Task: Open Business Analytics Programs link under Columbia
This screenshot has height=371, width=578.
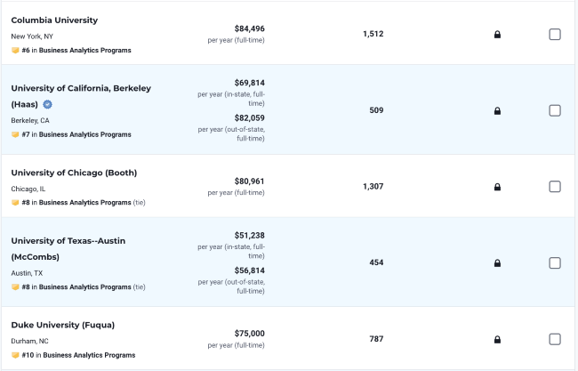Action: tap(85, 50)
